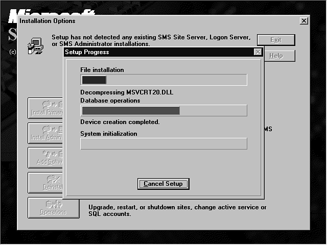Choose the Install Admin tools icon button
The width and height of the screenshot is (327, 245).
click(45, 133)
